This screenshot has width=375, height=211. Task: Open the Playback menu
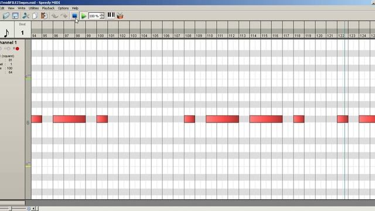pyautogui.click(x=48, y=8)
